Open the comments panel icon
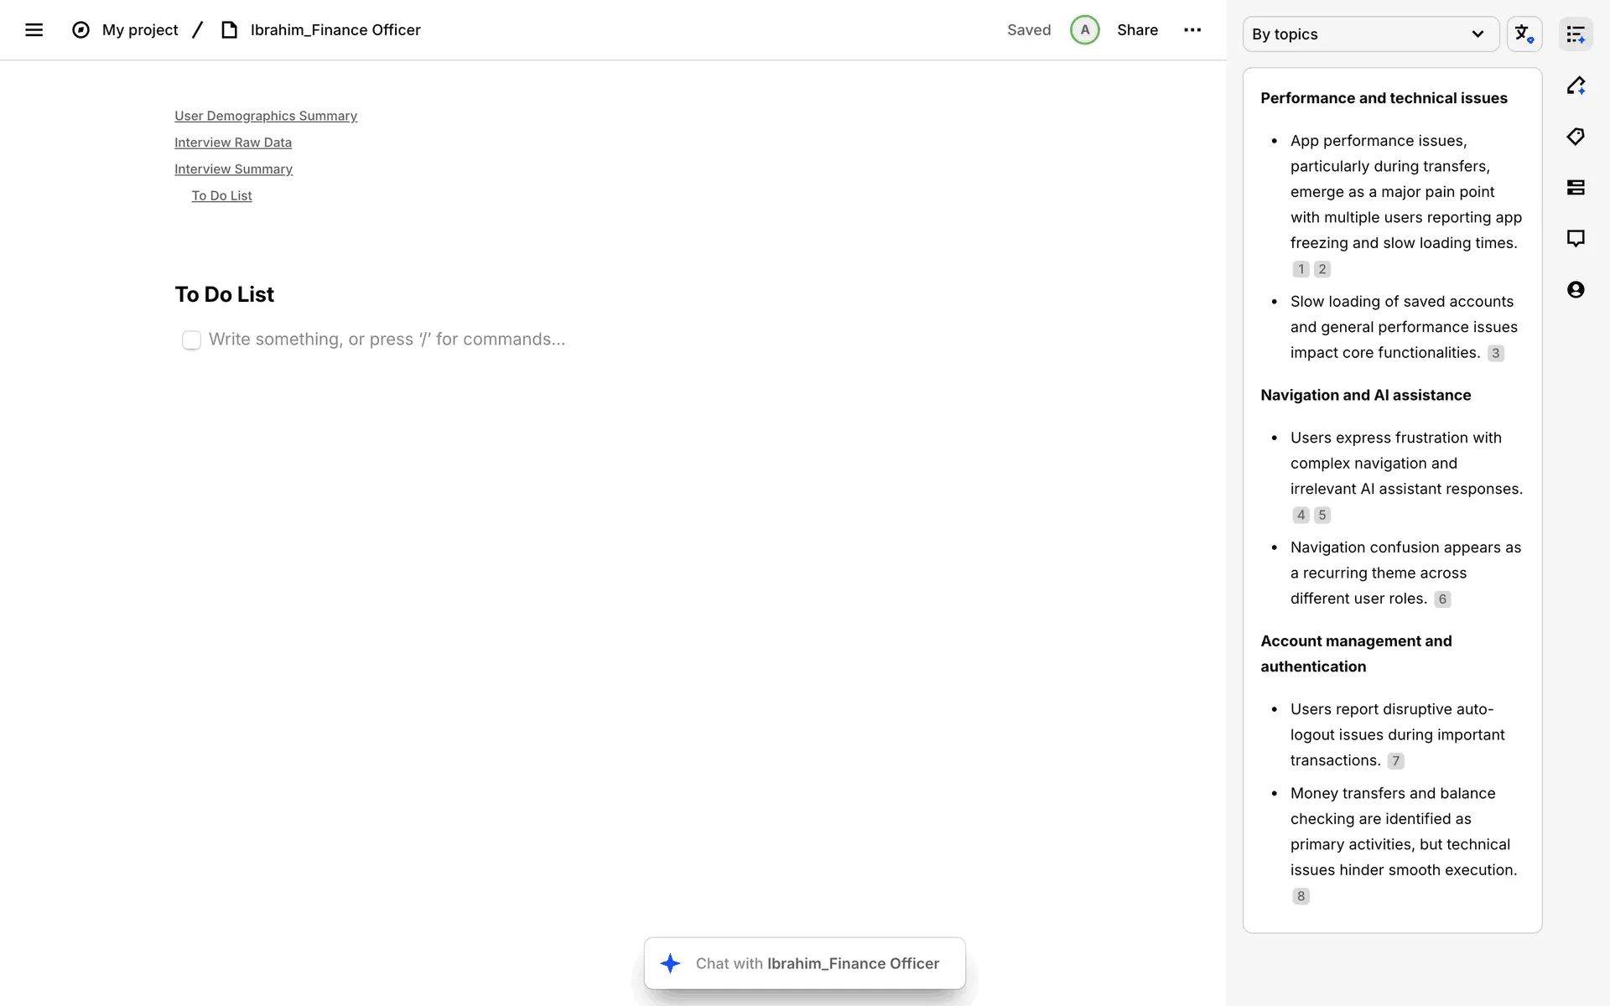This screenshot has height=1006, width=1610. click(x=1576, y=239)
